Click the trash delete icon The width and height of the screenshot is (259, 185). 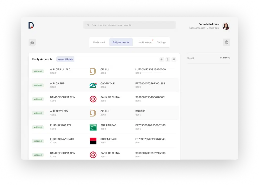[167, 59]
